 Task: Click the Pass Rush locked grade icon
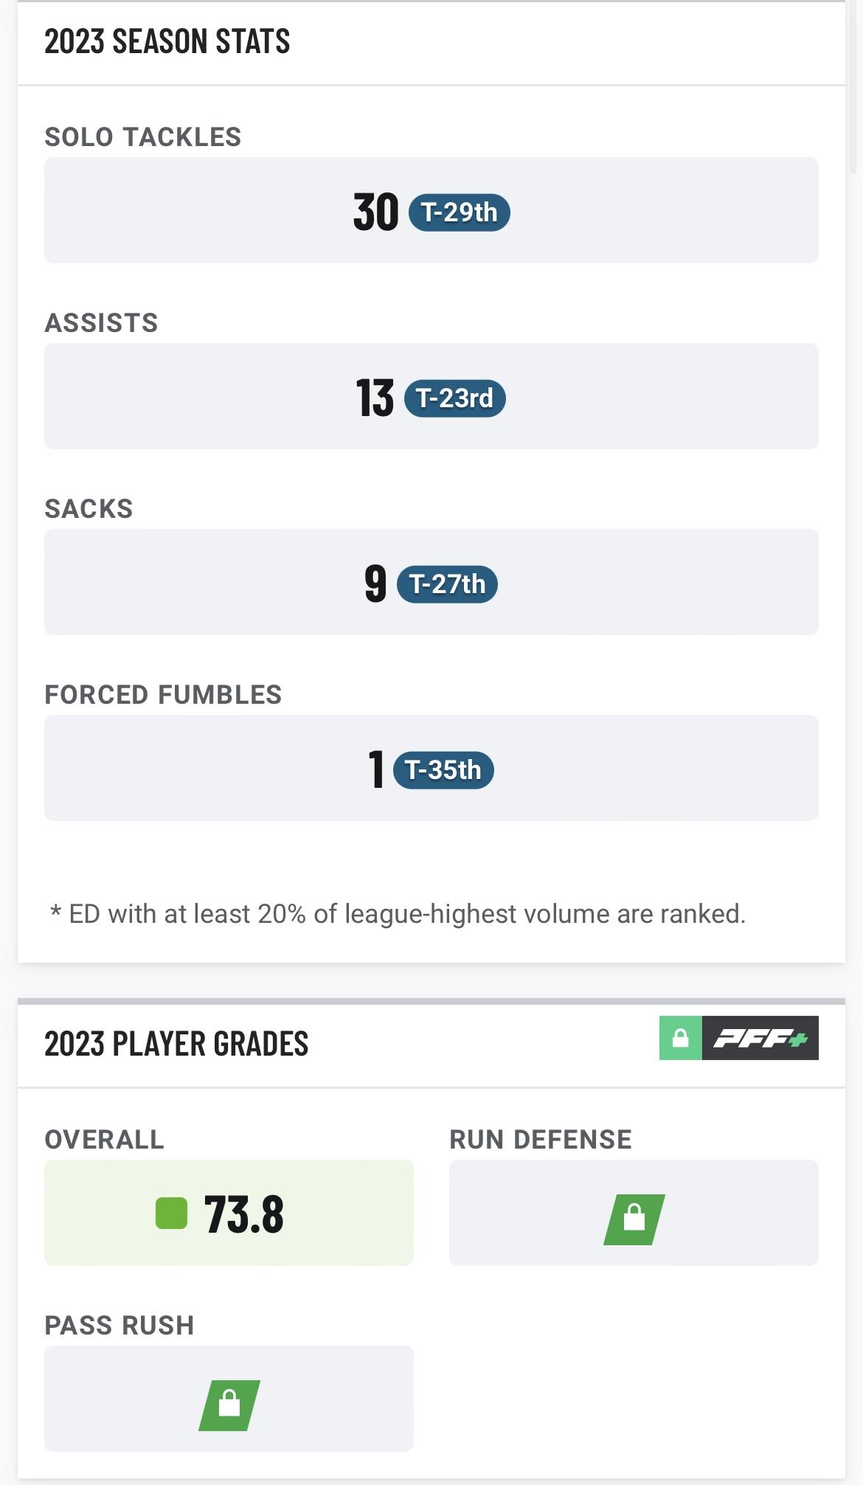[x=229, y=1405]
